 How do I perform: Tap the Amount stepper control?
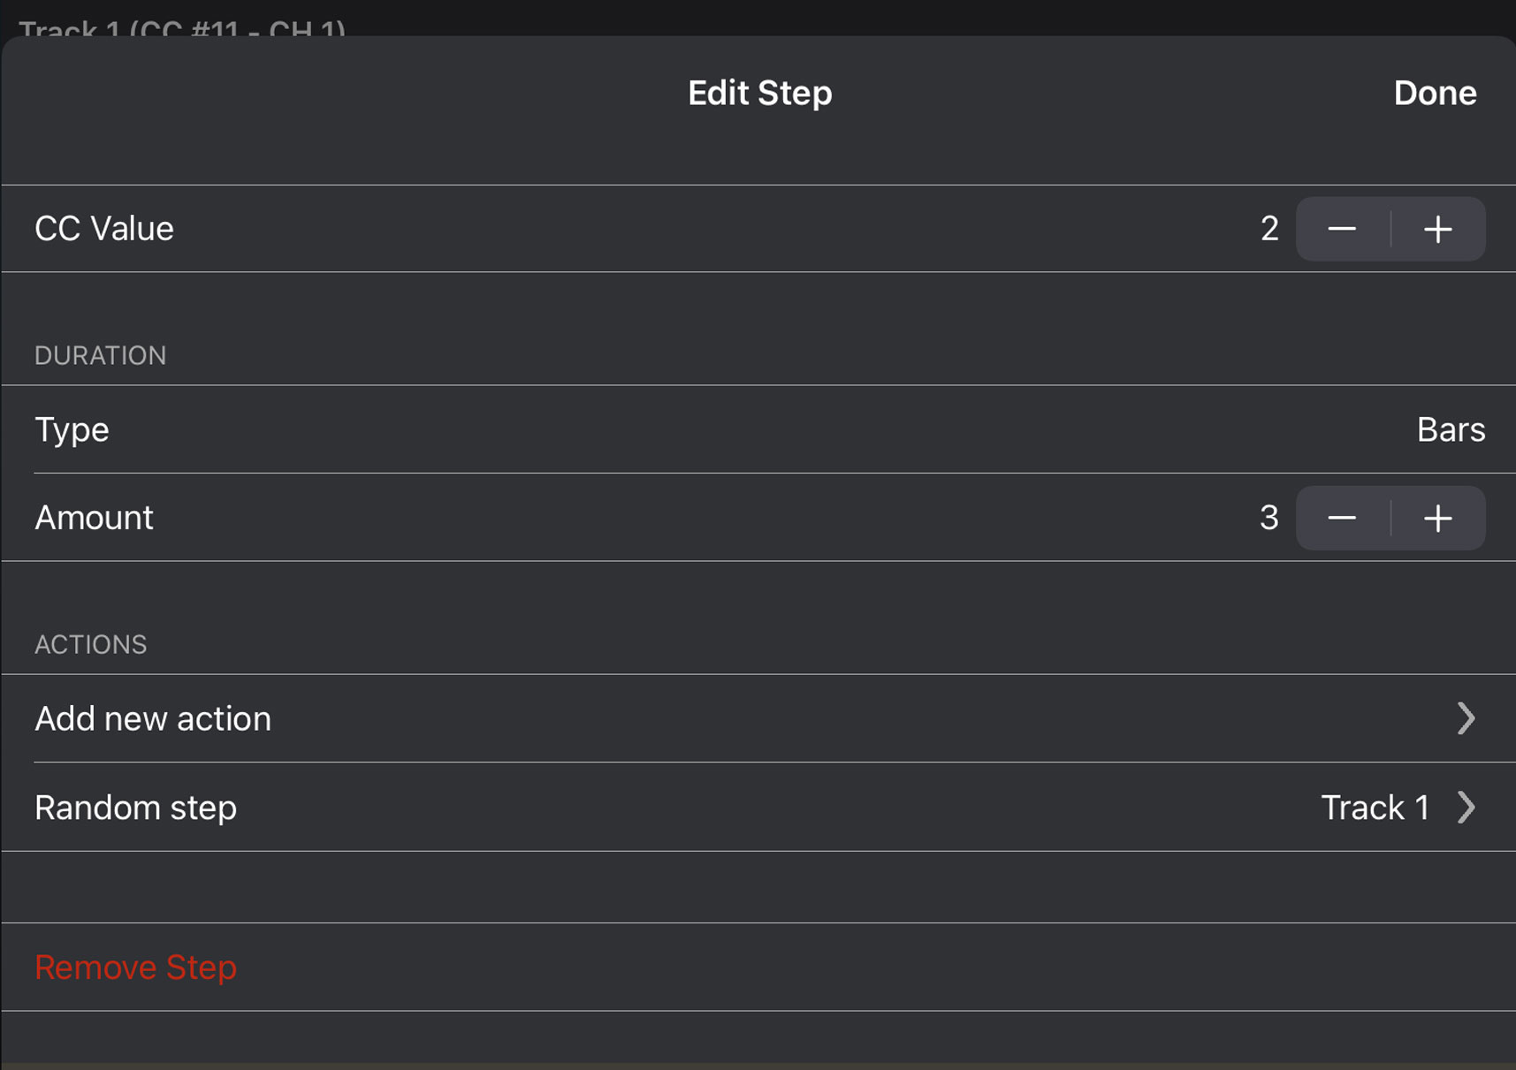[x=1390, y=518]
